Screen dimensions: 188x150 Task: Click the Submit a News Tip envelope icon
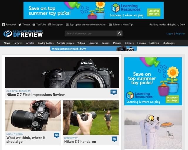(x=110, y=25)
